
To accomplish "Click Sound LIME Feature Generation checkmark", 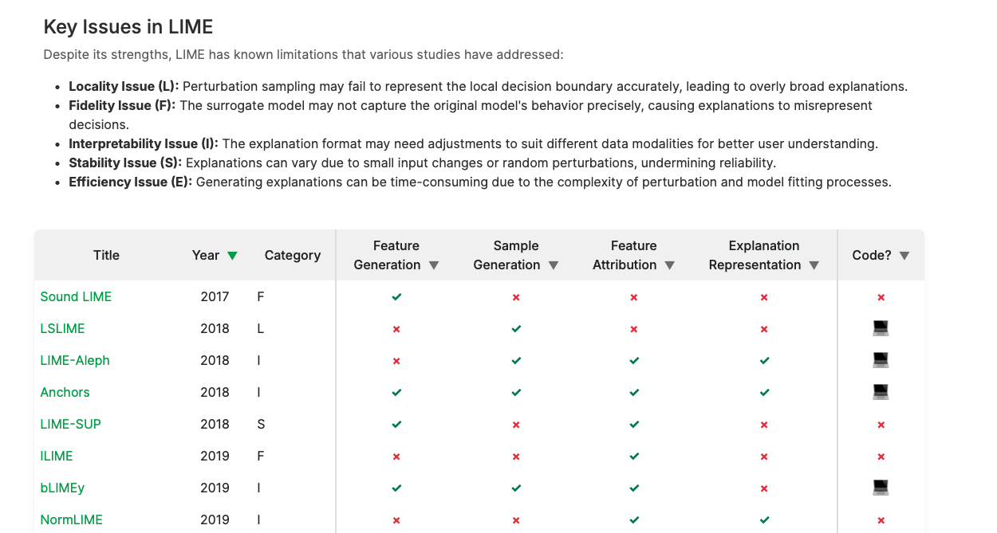I will click(396, 297).
